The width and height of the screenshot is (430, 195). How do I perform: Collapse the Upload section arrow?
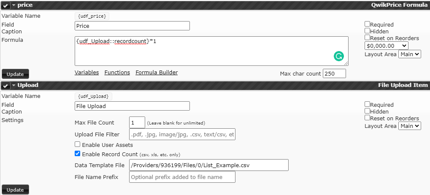point(14,86)
